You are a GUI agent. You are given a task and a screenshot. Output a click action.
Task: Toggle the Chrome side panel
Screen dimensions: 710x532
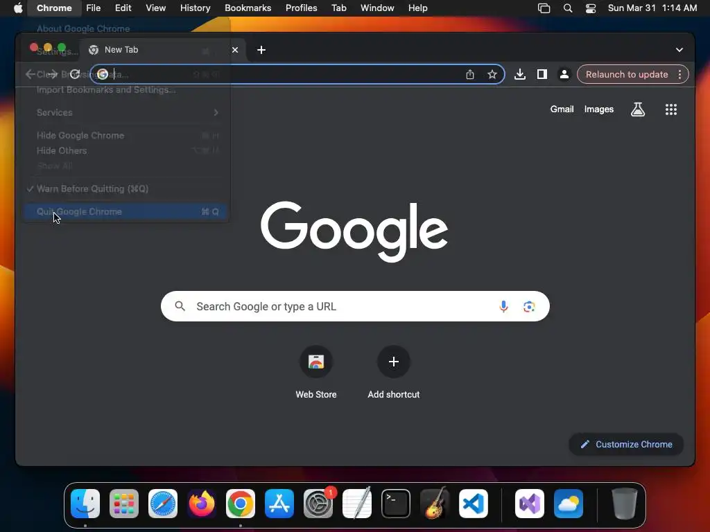(x=542, y=74)
